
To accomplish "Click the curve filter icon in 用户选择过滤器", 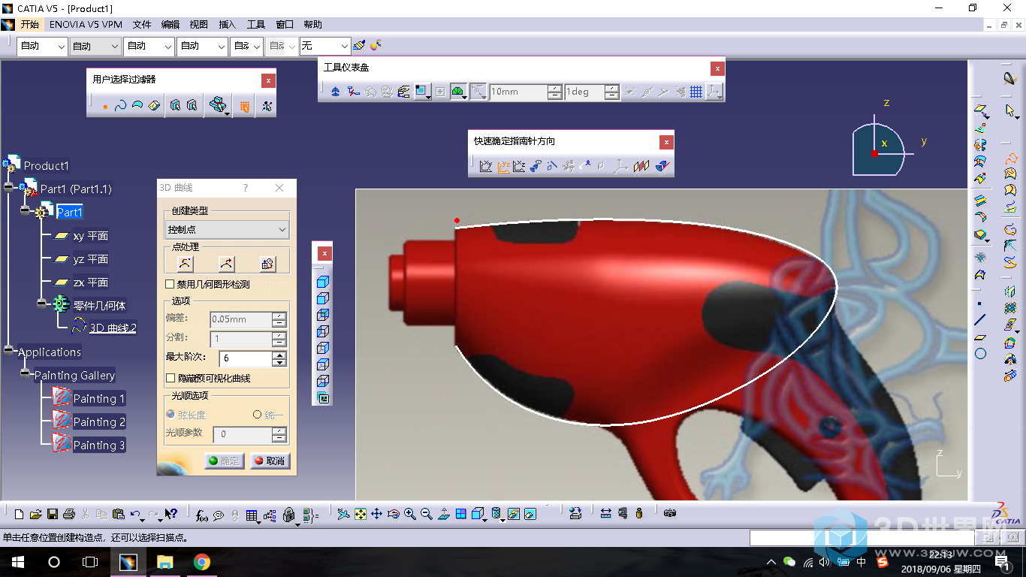I will pos(120,106).
